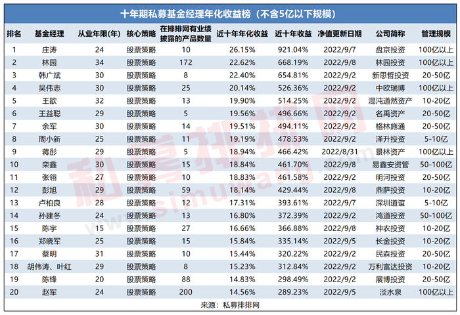The width and height of the screenshot is (460, 315).
Task: Select fund manager name 王歆
Action: click(x=49, y=101)
